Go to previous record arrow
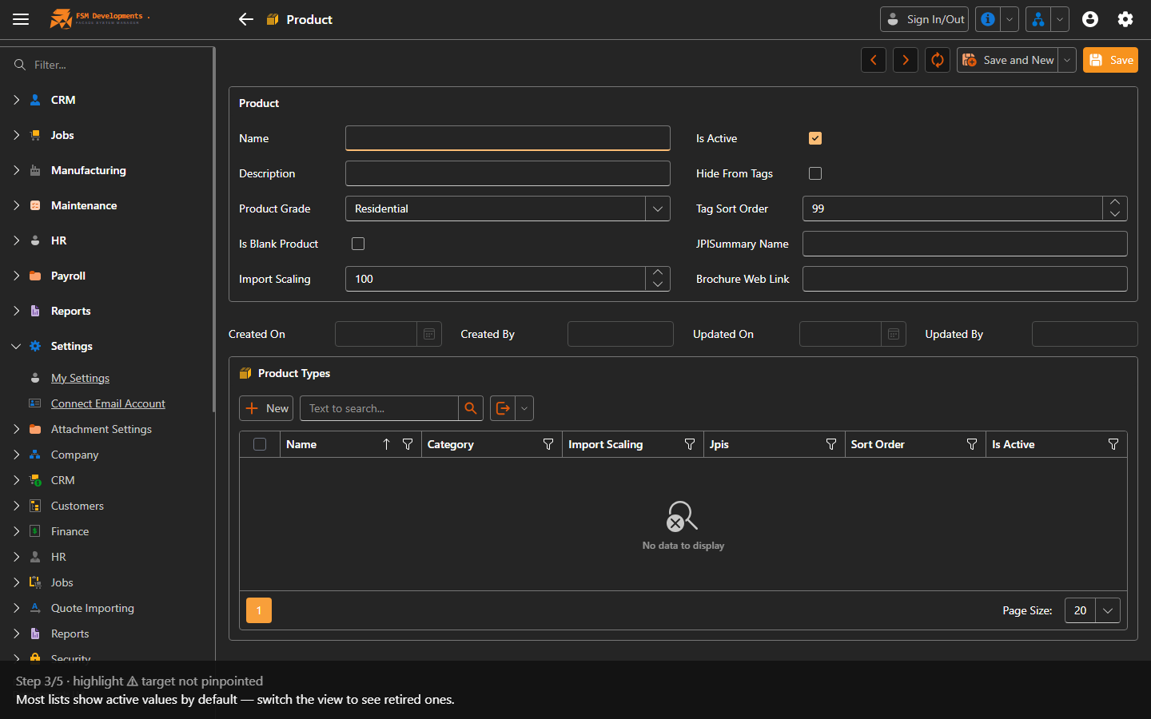The height and width of the screenshot is (719, 1151). point(874,60)
